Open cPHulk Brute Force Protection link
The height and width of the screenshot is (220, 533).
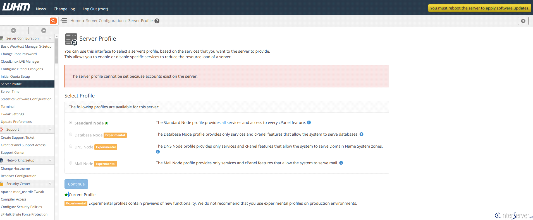point(24,214)
